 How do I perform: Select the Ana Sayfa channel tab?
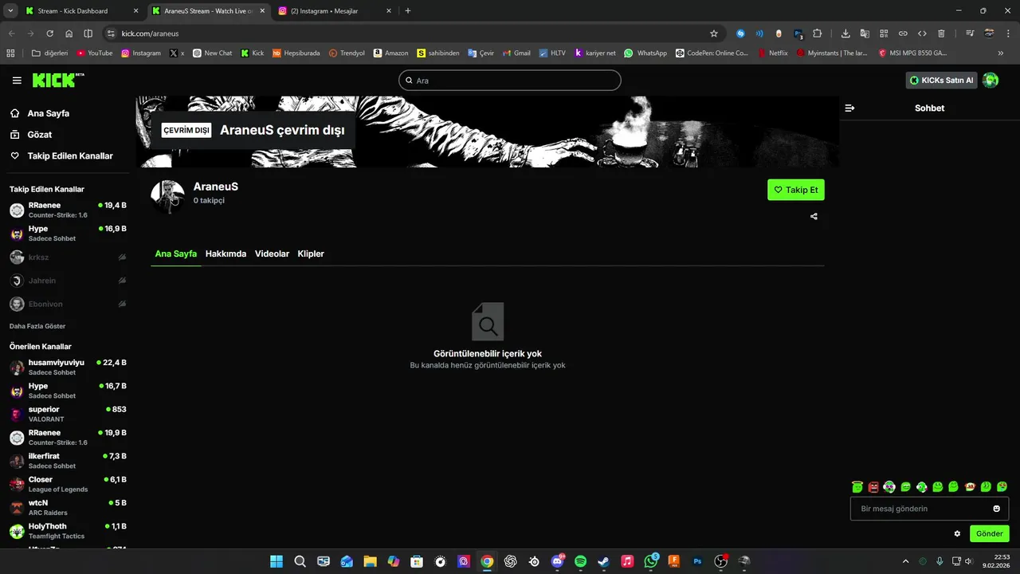[175, 254]
